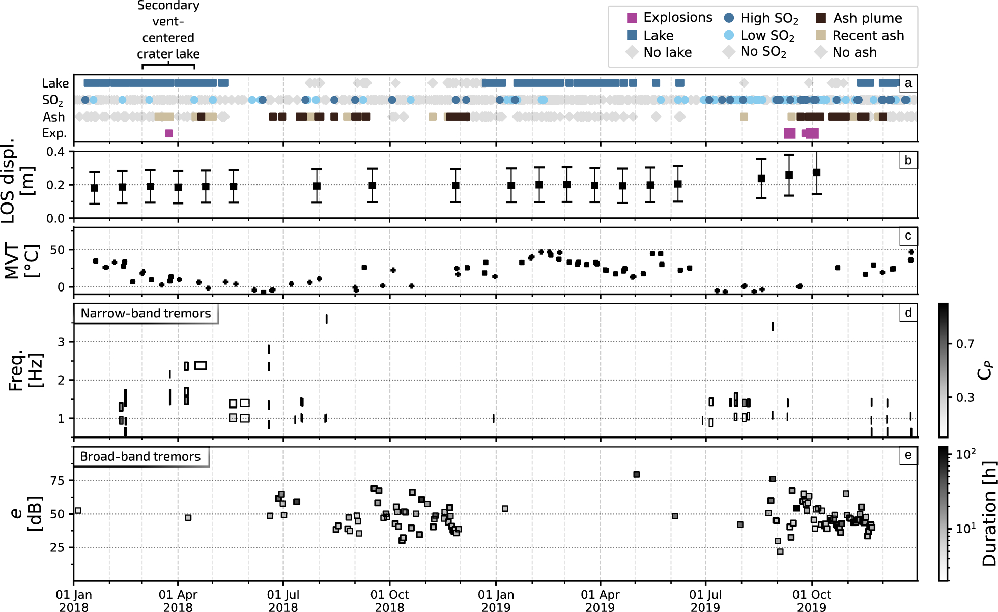Click the 'Lake' row label

[55, 83]
